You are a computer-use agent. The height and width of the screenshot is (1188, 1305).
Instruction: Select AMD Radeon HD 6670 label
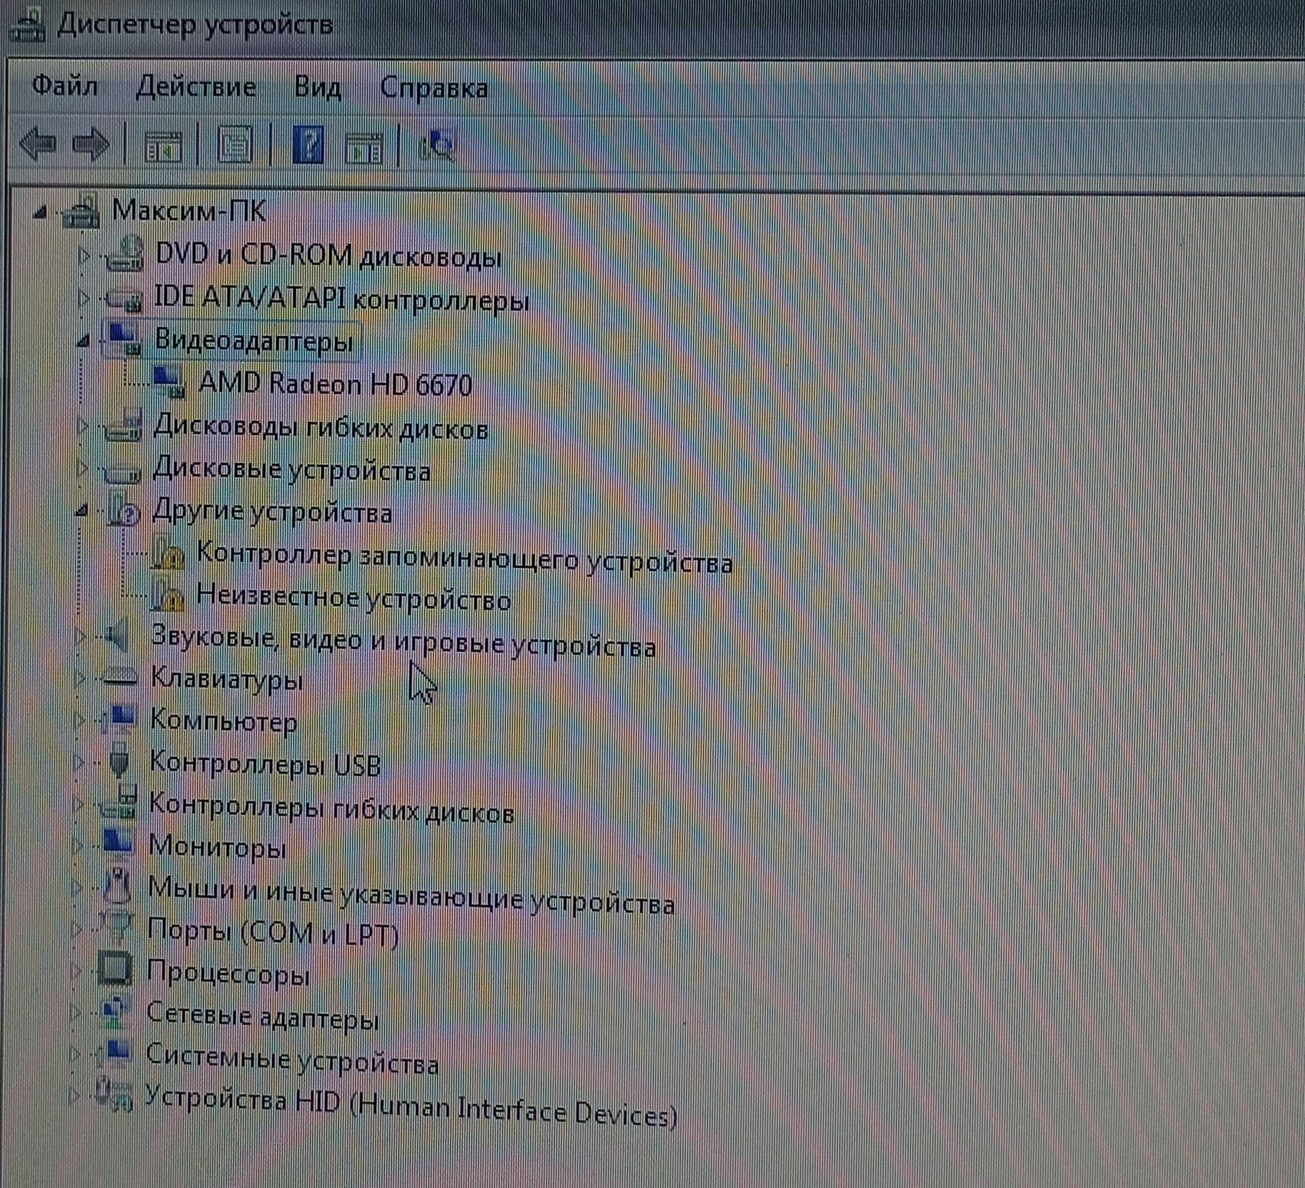pyautogui.click(x=336, y=385)
